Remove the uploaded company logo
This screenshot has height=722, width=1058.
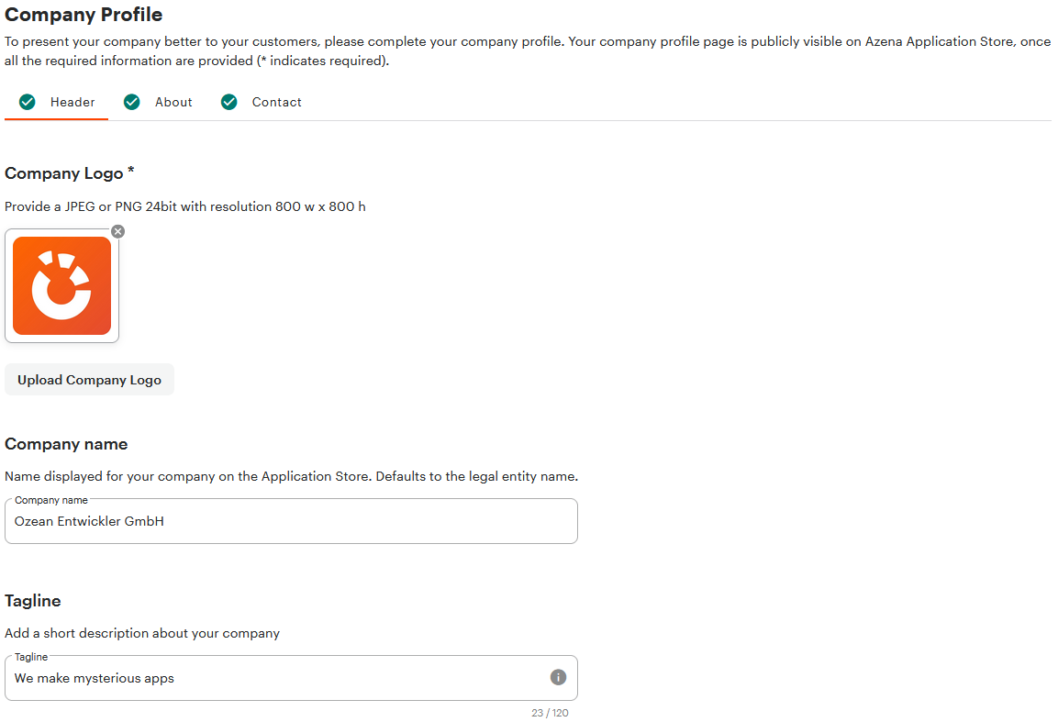(118, 231)
